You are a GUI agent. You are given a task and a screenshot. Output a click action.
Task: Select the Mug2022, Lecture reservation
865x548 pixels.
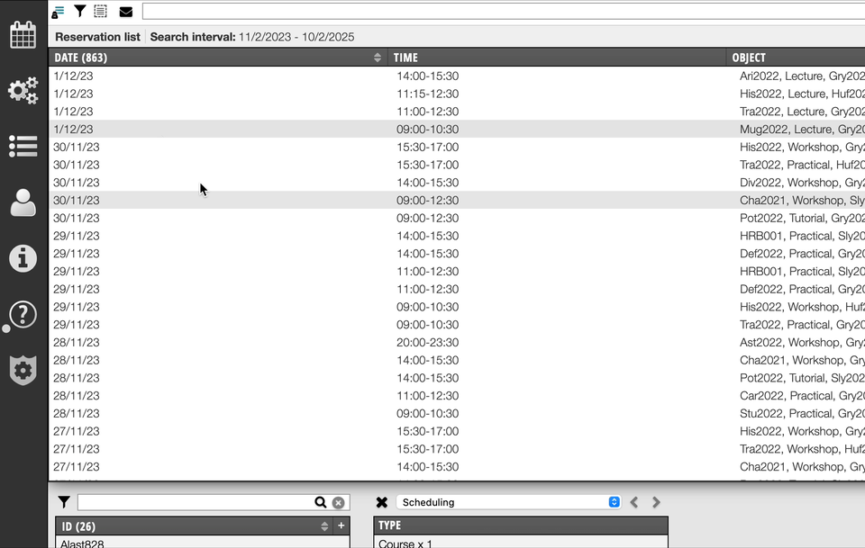coord(802,130)
